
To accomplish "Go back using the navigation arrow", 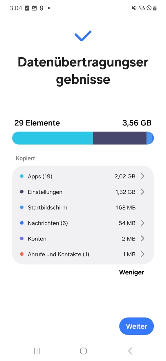I will pyautogui.click(x=130, y=351).
